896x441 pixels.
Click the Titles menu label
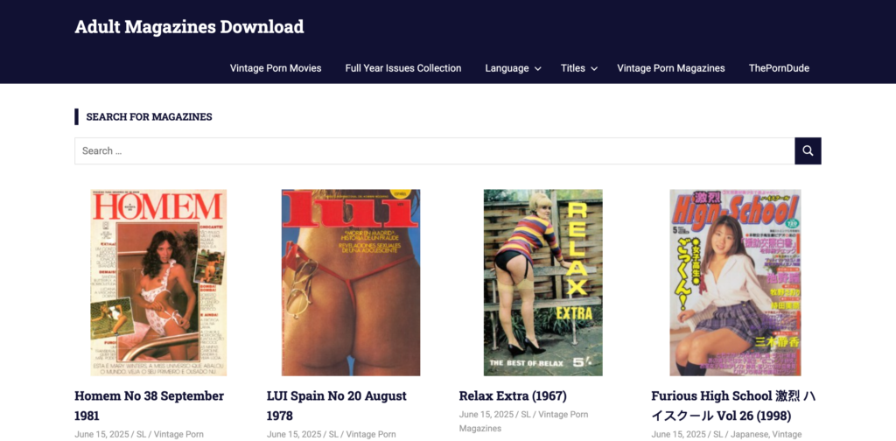pos(572,68)
